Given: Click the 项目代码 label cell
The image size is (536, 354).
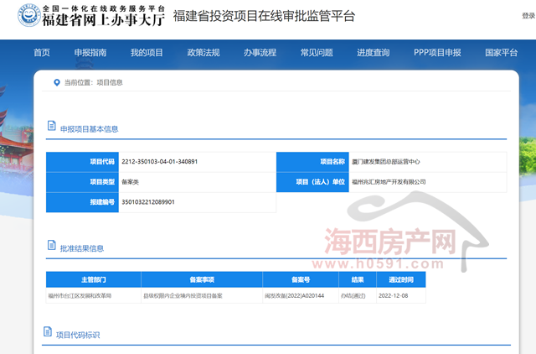Looking at the screenshot, I should click(x=82, y=162).
